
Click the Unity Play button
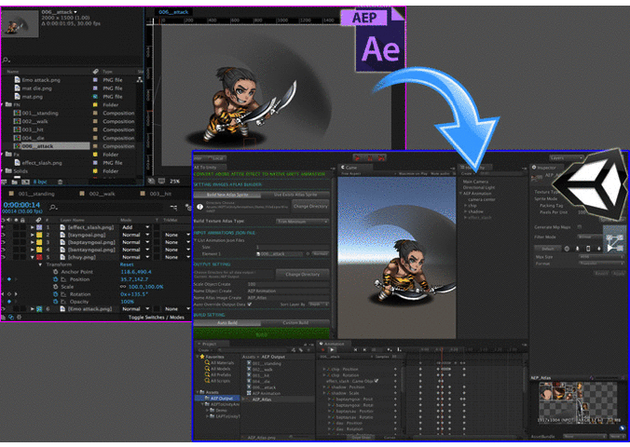pyautogui.click(x=357, y=157)
